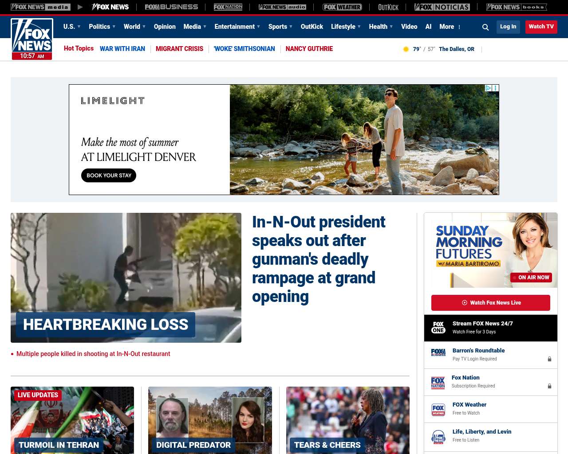Image resolution: width=568 pixels, height=454 pixels.
Task: Visit Fox Weather logo in top bar
Action: tap(342, 7)
